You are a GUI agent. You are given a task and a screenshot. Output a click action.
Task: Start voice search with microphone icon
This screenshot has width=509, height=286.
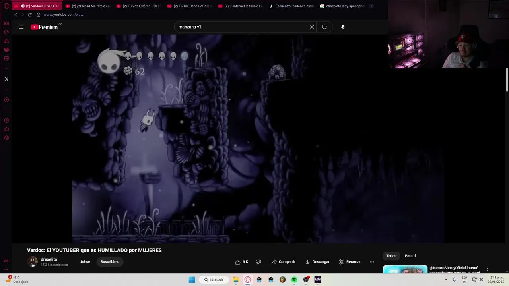pos(343,27)
